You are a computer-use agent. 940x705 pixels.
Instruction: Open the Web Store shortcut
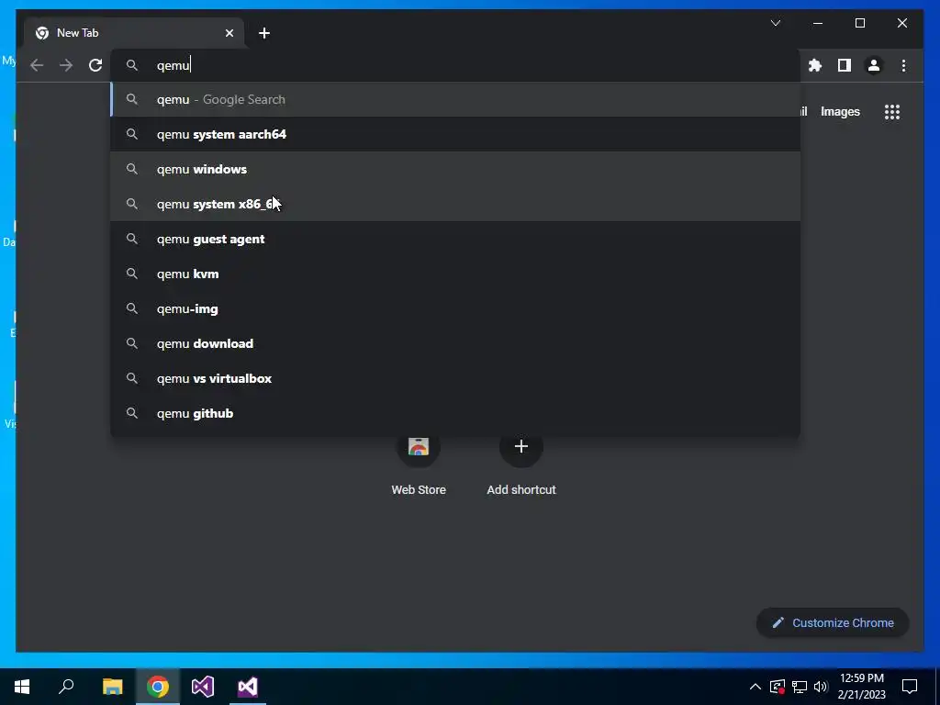pyautogui.click(x=419, y=464)
